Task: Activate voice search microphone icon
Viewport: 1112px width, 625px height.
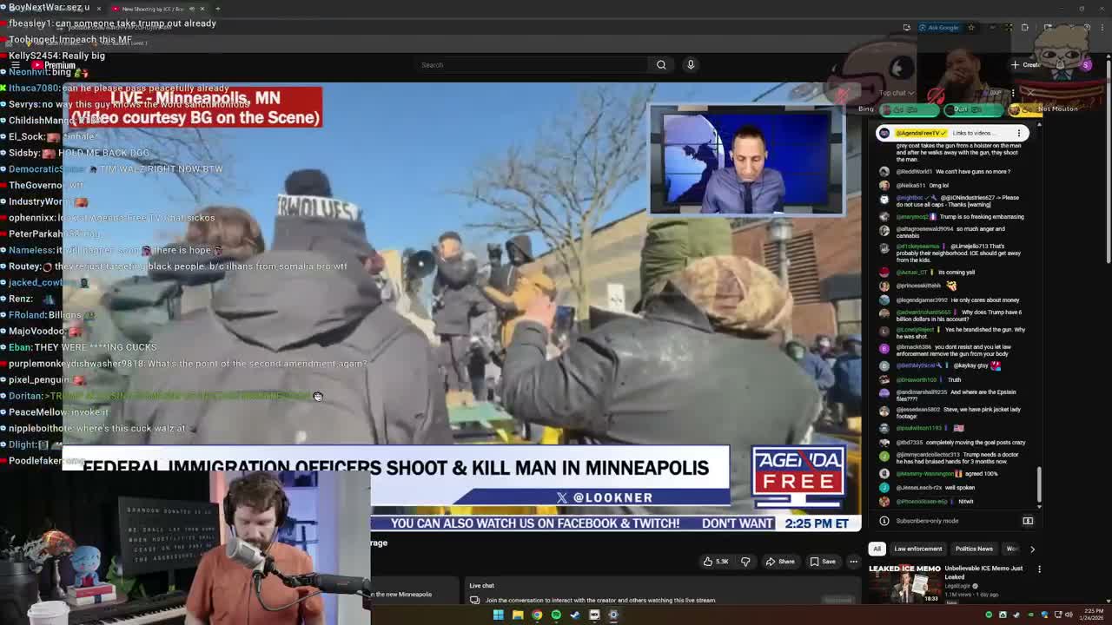Action: coord(691,64)
